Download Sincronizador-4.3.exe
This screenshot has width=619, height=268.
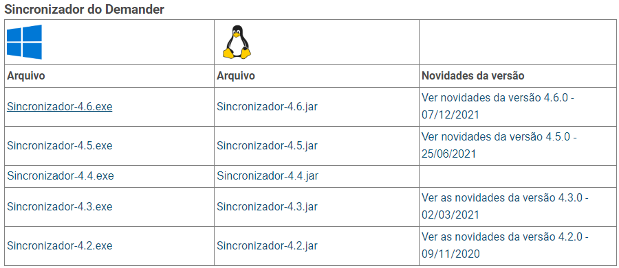(x=60, y=206)
